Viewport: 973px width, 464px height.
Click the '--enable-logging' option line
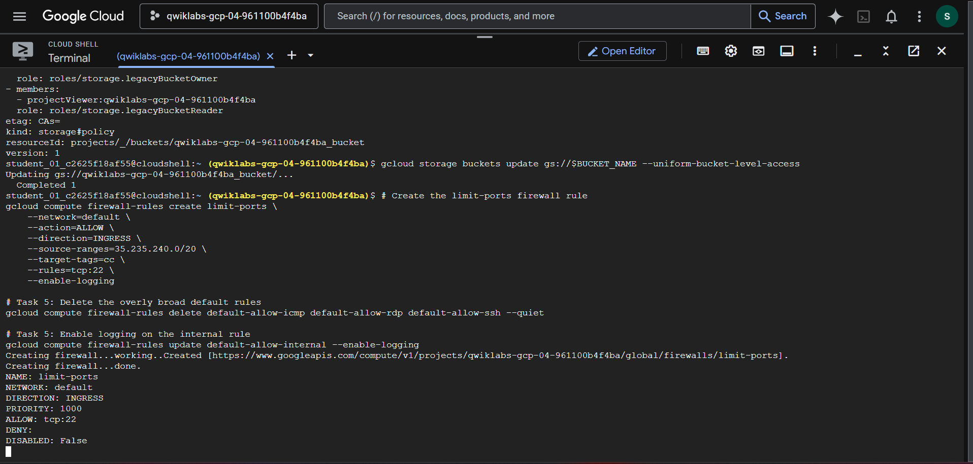click(x=71, y=281)
